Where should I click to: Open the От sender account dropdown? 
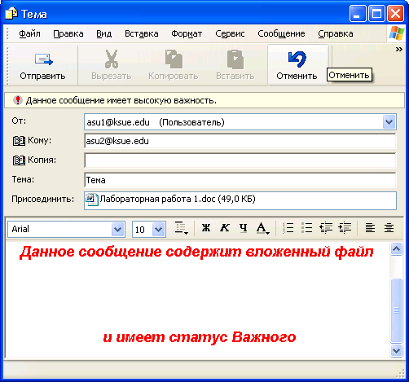(389, 122)
